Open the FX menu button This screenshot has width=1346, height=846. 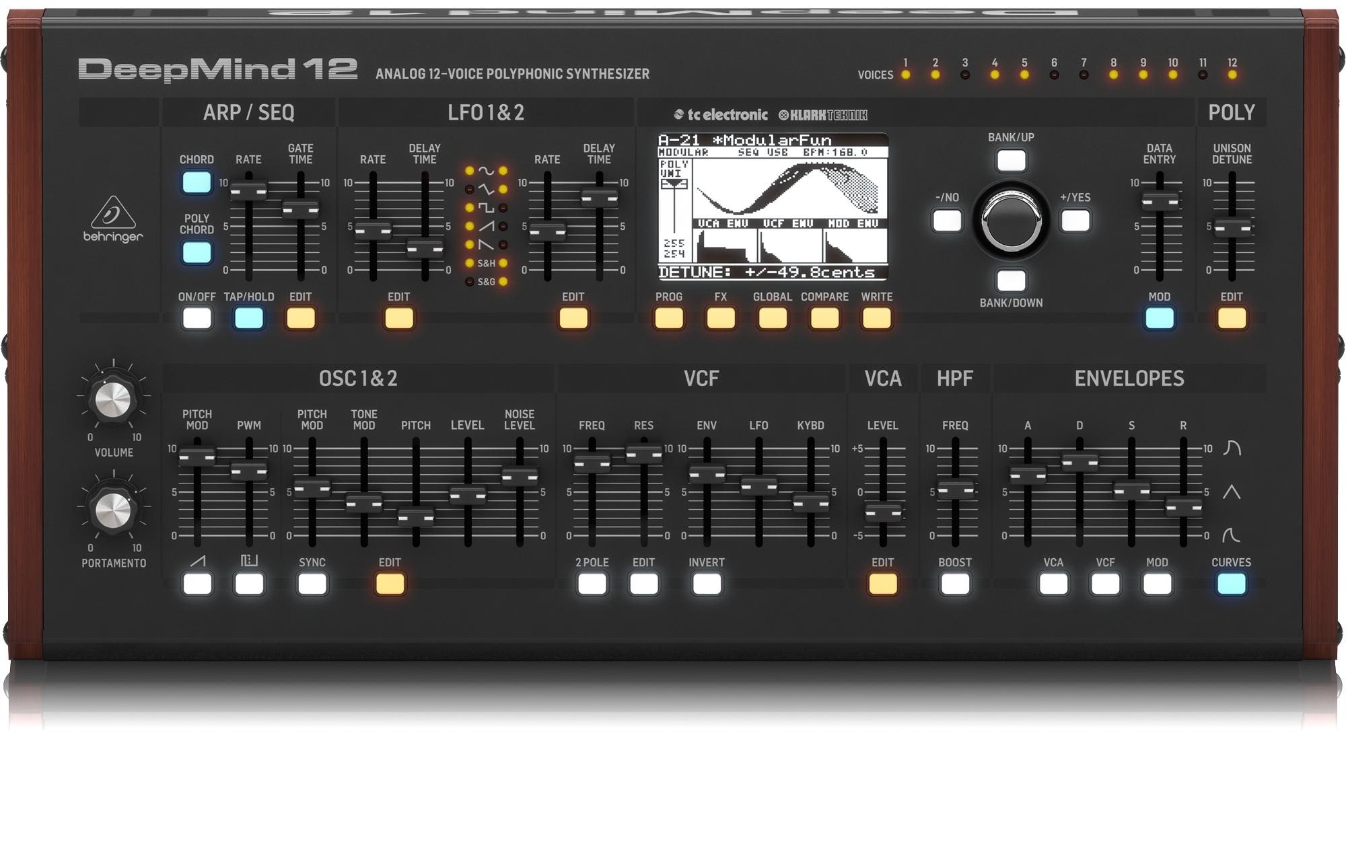tap(721, 318)
